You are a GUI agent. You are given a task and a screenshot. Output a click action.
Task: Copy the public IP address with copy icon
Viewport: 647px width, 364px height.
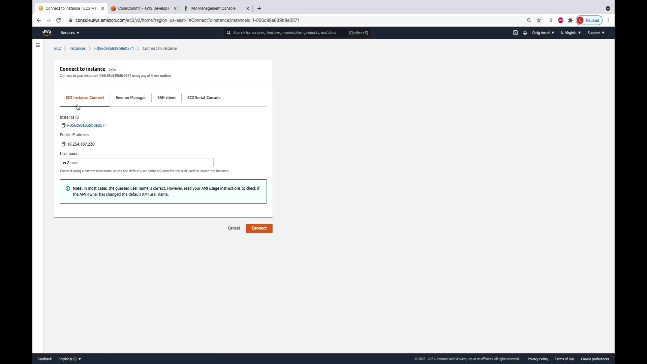(63, 144)
